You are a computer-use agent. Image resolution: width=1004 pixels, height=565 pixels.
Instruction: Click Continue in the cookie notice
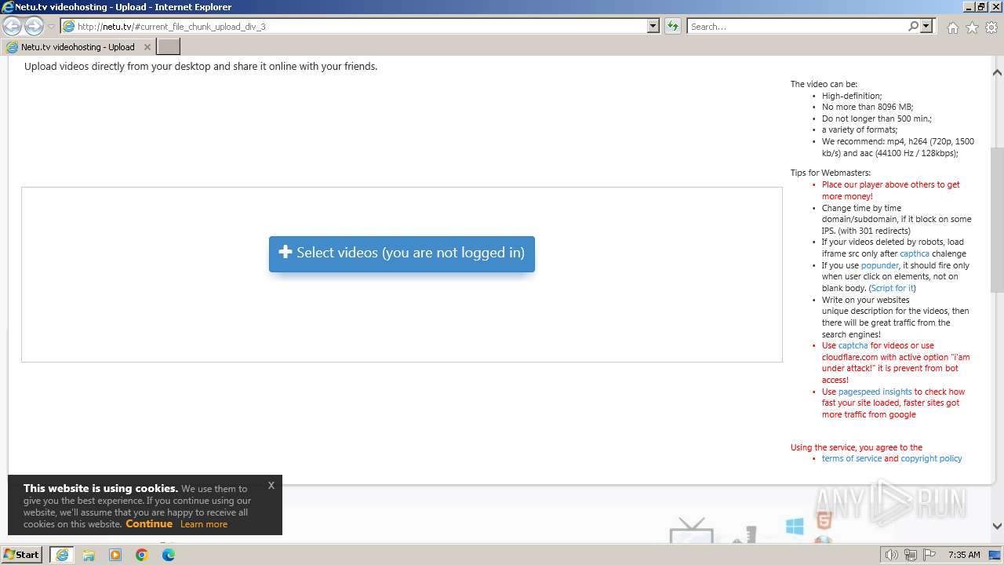[149, 524]
